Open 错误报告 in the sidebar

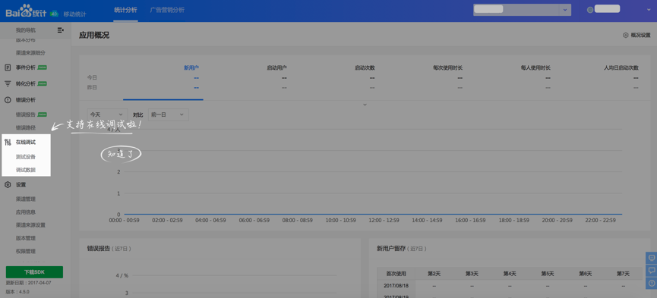tap(26, 114)
